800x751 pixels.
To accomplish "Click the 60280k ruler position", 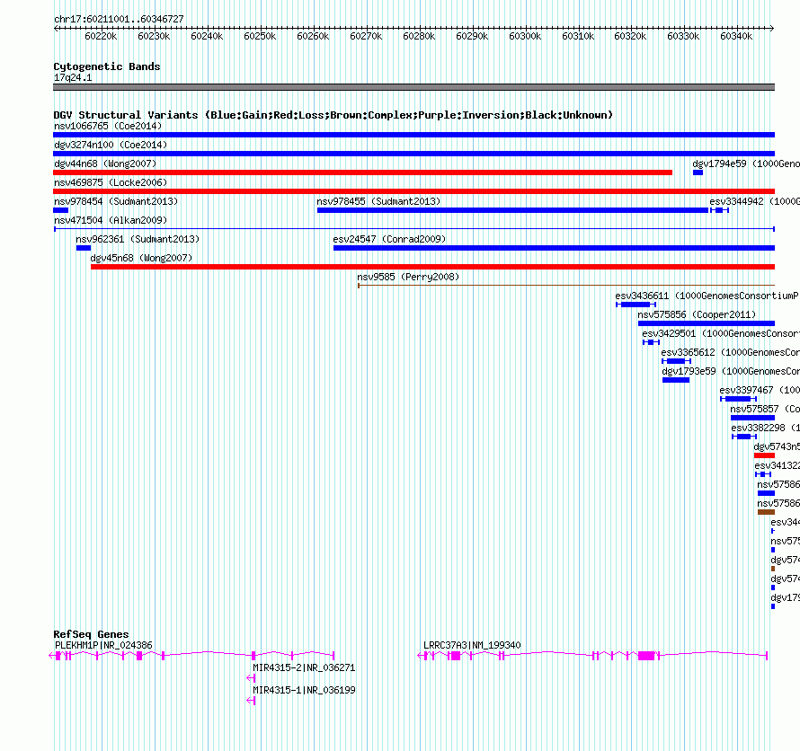I will click(420, 36).
